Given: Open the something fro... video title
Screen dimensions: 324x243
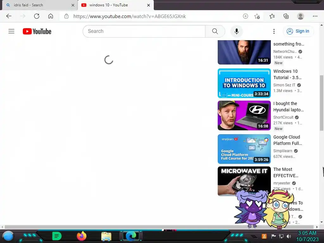Looking at the screenshot, I should coord(289,44).
